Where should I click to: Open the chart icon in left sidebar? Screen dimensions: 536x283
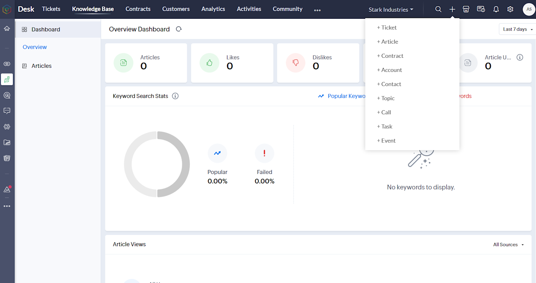(x=7, y=142)
